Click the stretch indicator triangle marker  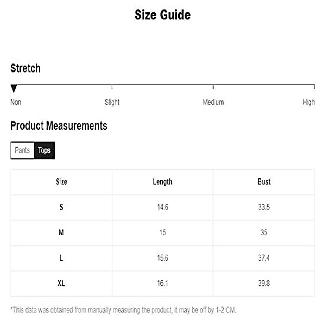[14, 88]
